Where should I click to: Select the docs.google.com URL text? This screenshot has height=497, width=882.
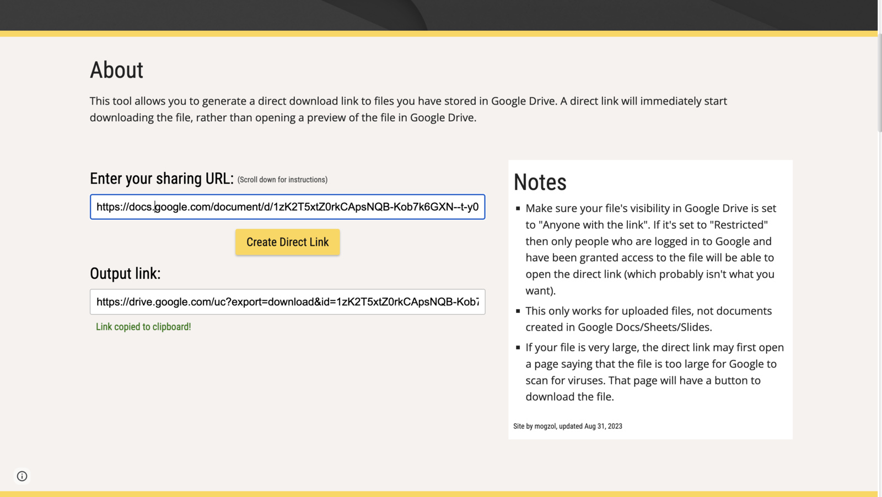[287, 207]
